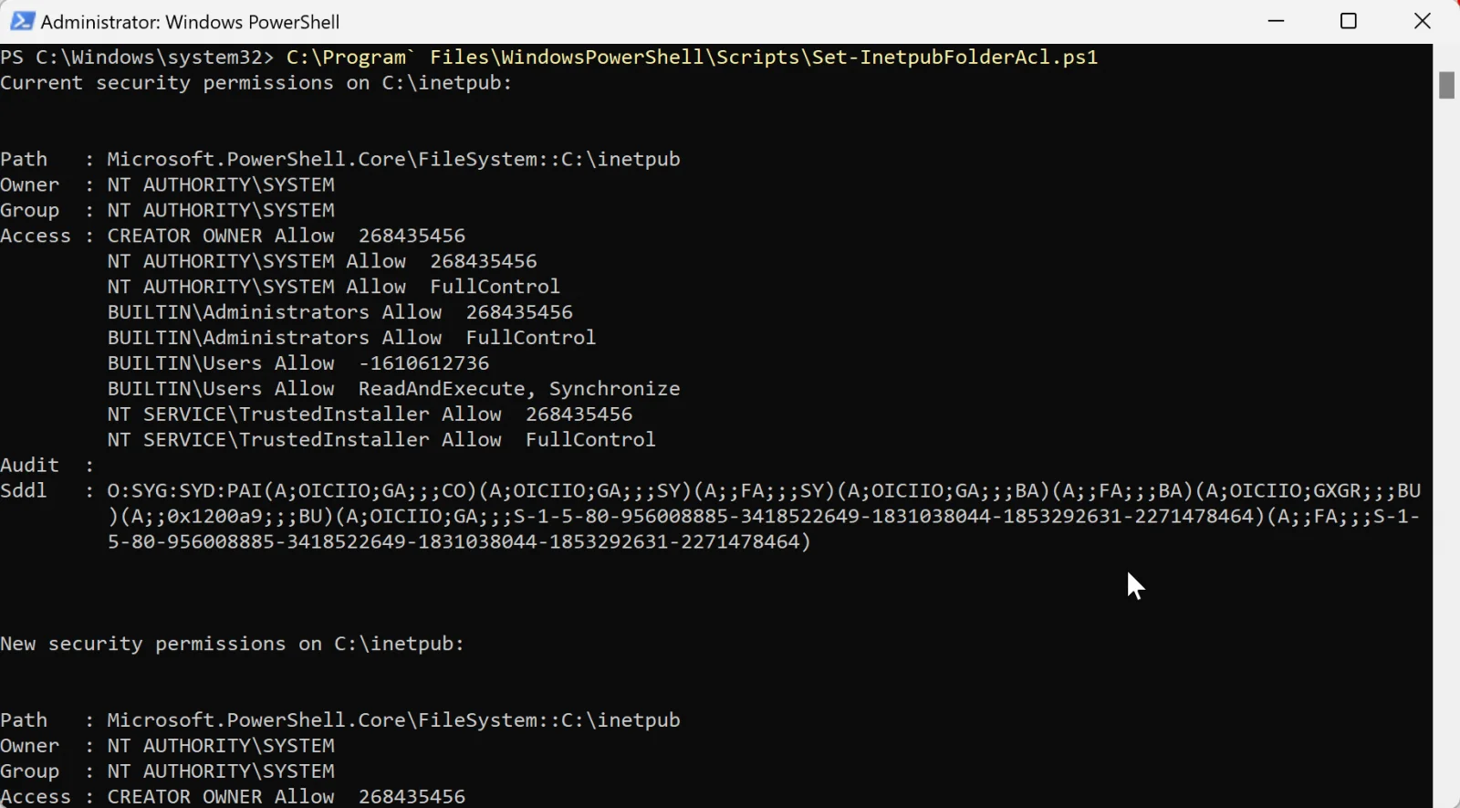This screenshot has height=808, width=1460.
Task: Click the vertical scrollbar thumb
Action: [x=1446, y=85]
